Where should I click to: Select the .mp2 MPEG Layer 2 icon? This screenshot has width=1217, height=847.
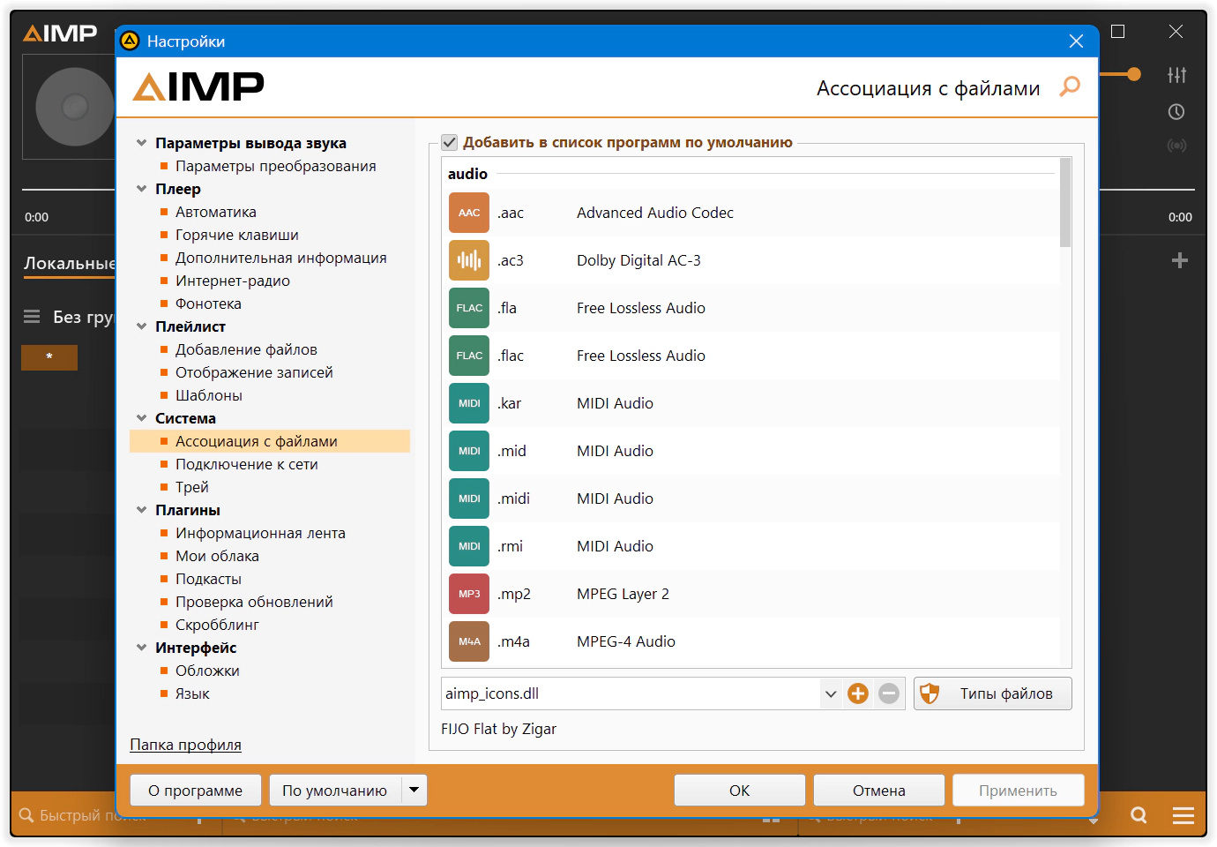point(469,594)
